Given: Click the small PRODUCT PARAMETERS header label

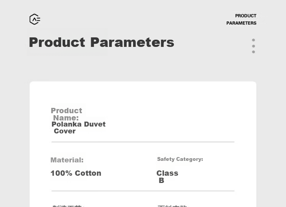Looking at the screenshot, I should point(241,19).
